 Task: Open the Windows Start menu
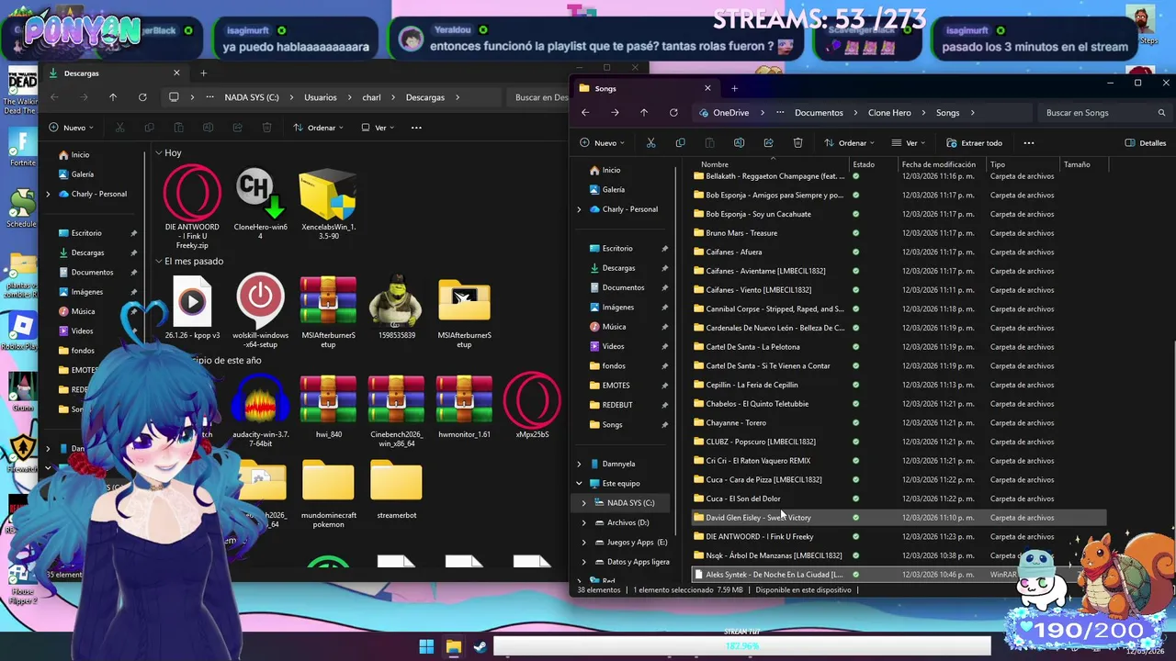point(426,647)
